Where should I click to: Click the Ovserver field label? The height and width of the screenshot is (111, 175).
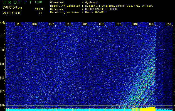tap(57, 2)
